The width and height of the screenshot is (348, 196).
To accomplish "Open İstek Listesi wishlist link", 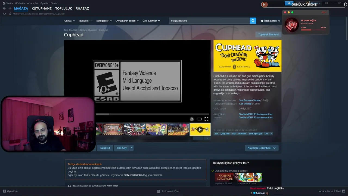I will tap(271, 21).
